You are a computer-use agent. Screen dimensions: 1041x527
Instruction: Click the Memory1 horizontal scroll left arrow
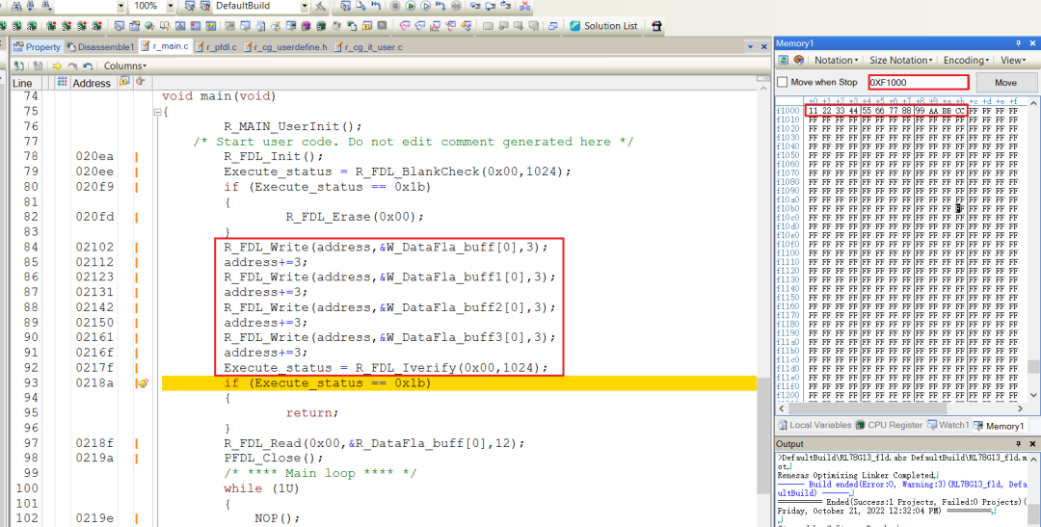(x=782, y=408)
